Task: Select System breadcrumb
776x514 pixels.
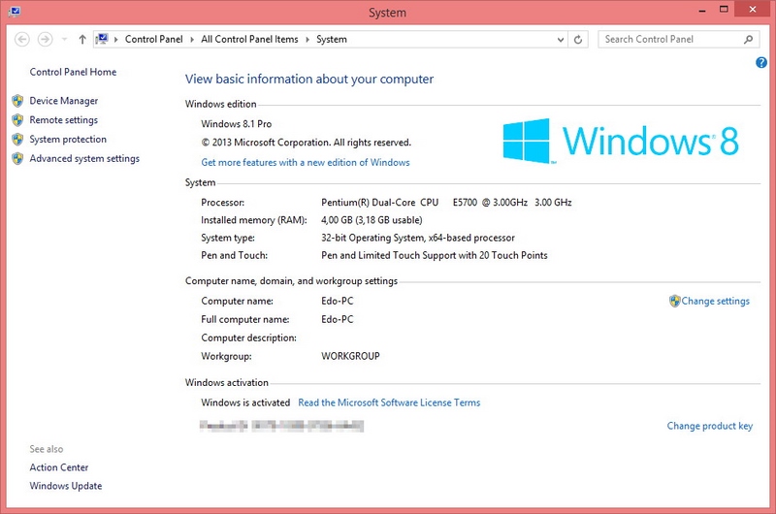Action: pyautogui.click(x=332, y=39)
